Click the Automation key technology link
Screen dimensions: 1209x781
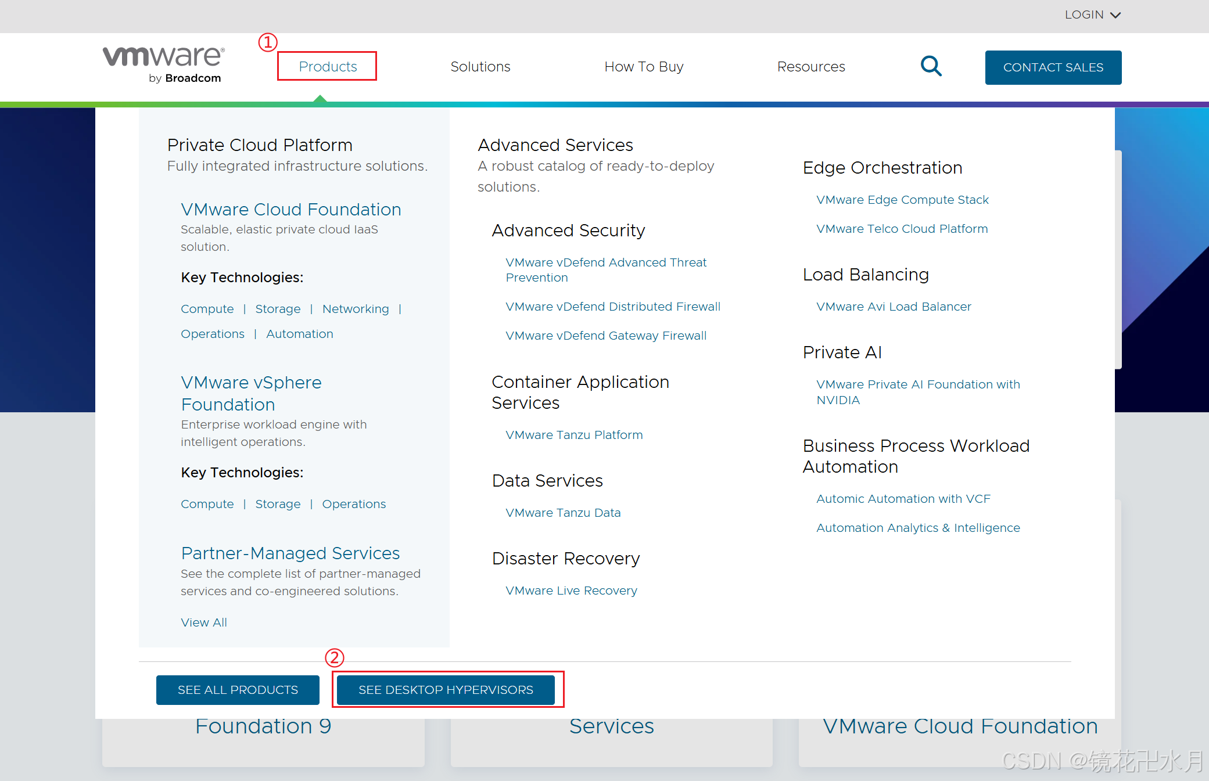coord(300,334)
